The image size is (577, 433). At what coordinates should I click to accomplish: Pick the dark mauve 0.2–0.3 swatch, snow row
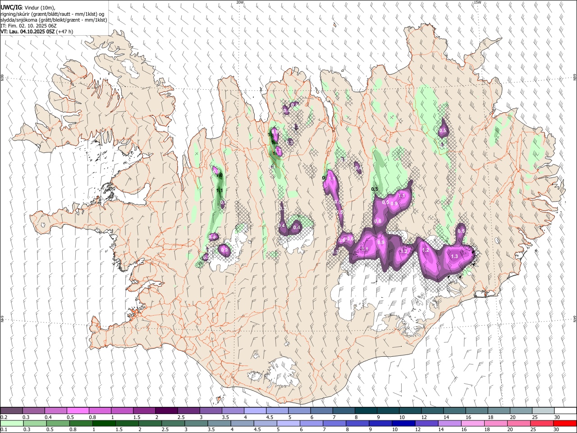coord(11,410)
